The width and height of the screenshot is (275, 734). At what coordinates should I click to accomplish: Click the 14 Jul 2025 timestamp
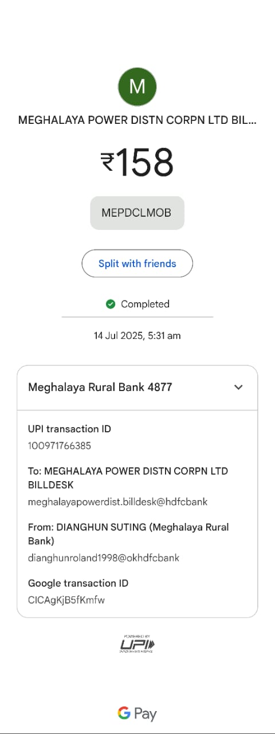click(x=137, y=335)
